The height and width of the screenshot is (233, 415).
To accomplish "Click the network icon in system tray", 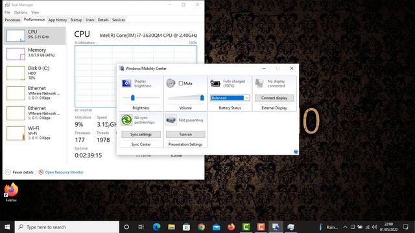I will click(x=368, y=227).
